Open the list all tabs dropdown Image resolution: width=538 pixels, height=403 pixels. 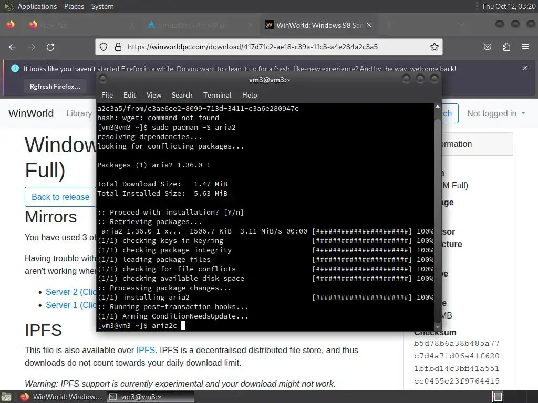462,25
